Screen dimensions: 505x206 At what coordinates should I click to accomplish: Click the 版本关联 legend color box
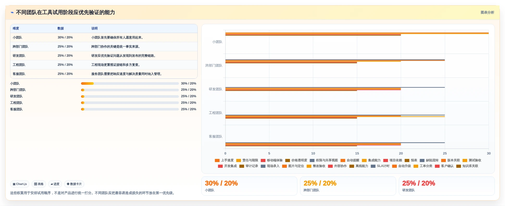(443, 160)
